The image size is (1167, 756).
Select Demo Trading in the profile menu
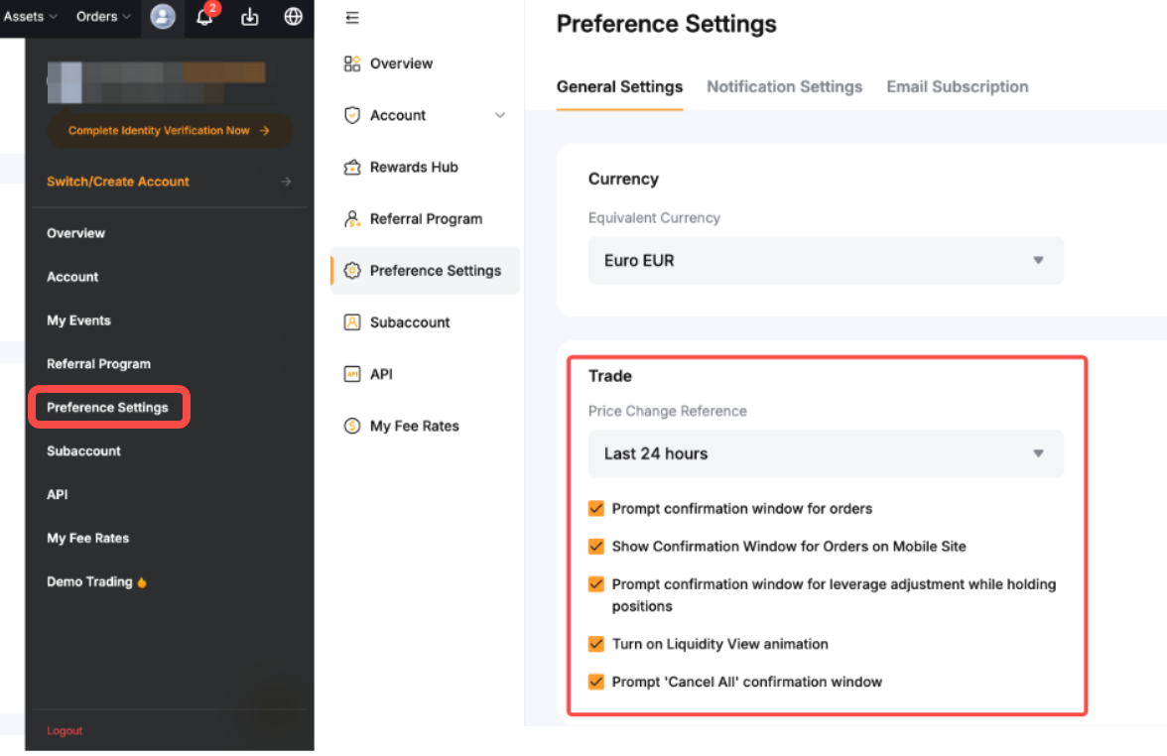coord(89,582)
